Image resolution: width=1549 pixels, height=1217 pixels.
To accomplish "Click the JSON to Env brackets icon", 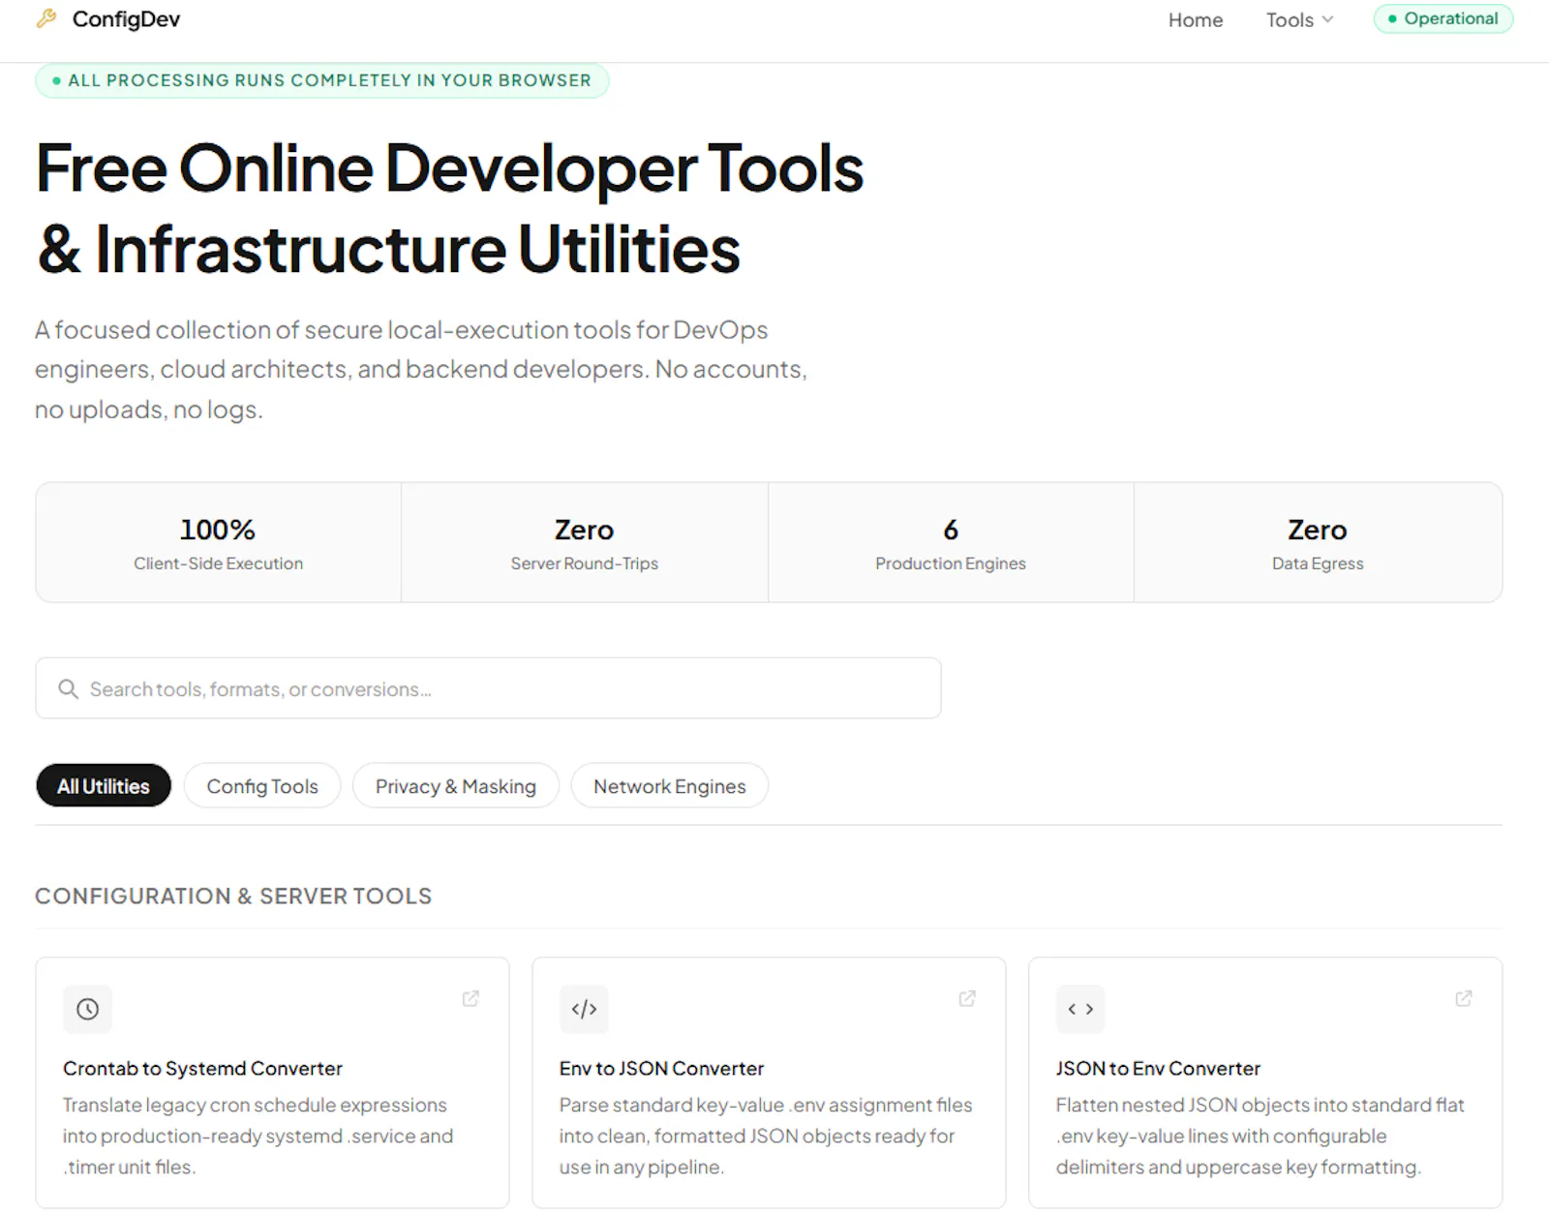I will tap(1080, 1009).
